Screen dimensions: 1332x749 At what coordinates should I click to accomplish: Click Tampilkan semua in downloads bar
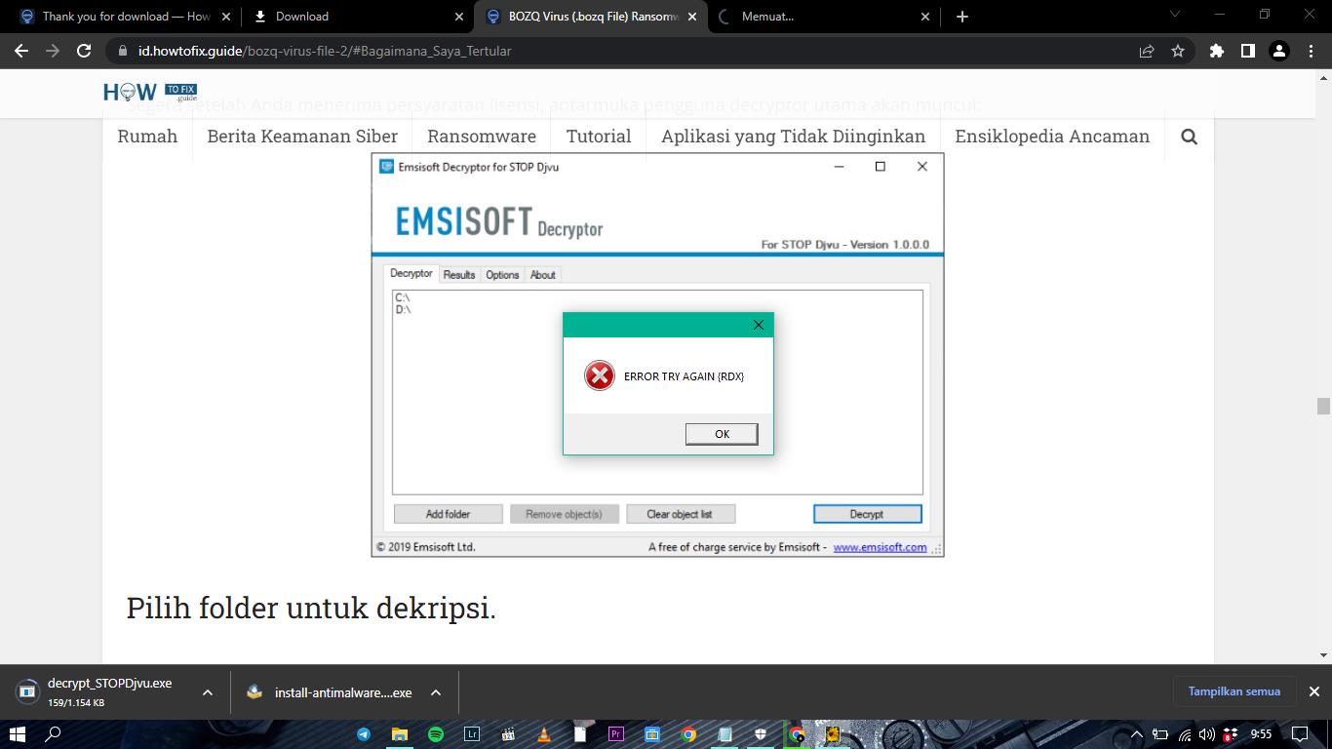1234,691
